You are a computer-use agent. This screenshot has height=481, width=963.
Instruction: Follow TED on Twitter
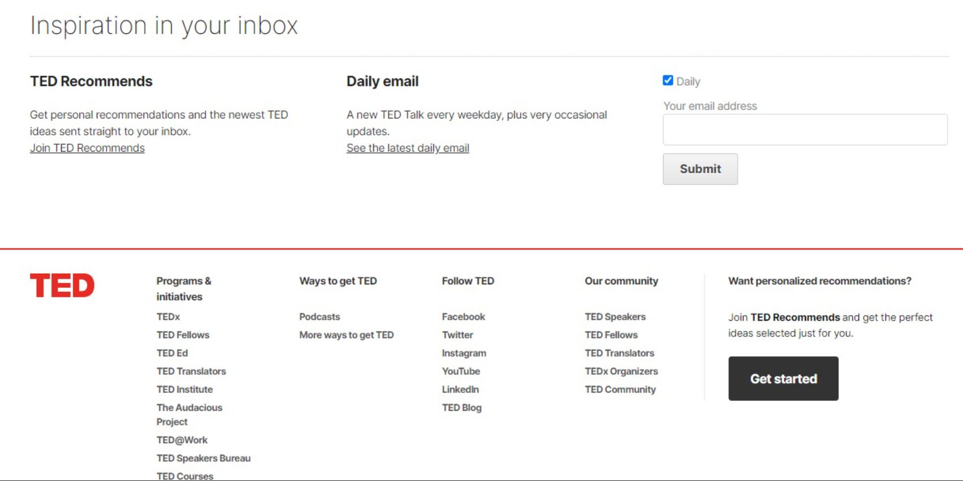pyautogui.click(x=457, y=335)
